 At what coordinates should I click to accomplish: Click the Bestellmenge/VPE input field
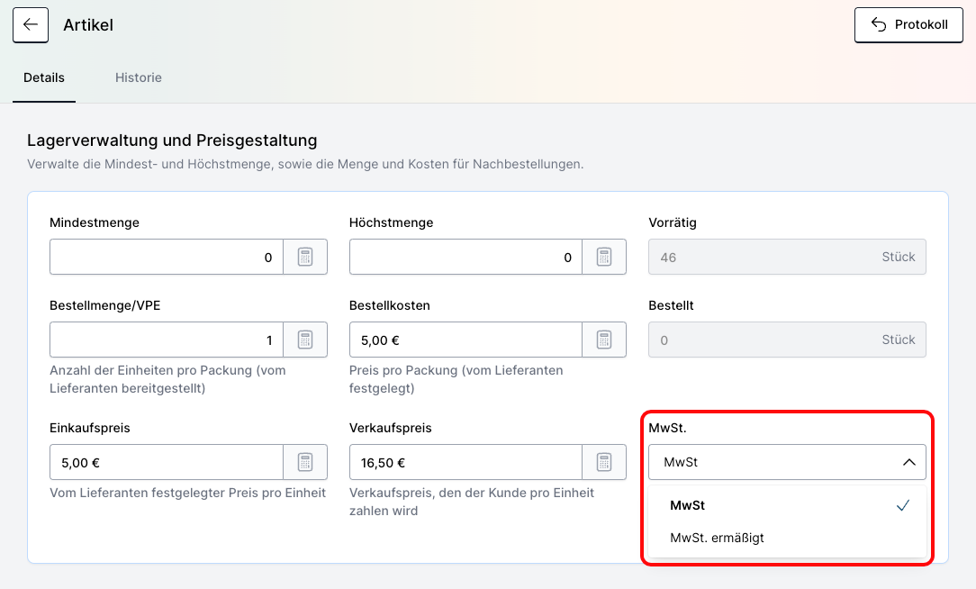(167, 340)
